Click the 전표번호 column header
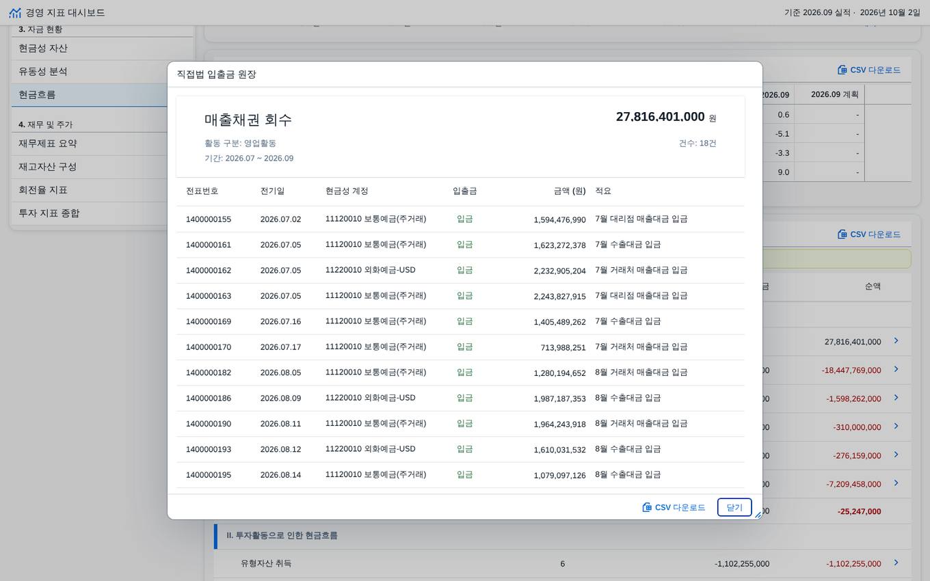Image resolution: width=930 pixels, height=581 pixels. [x=202, y=191]
